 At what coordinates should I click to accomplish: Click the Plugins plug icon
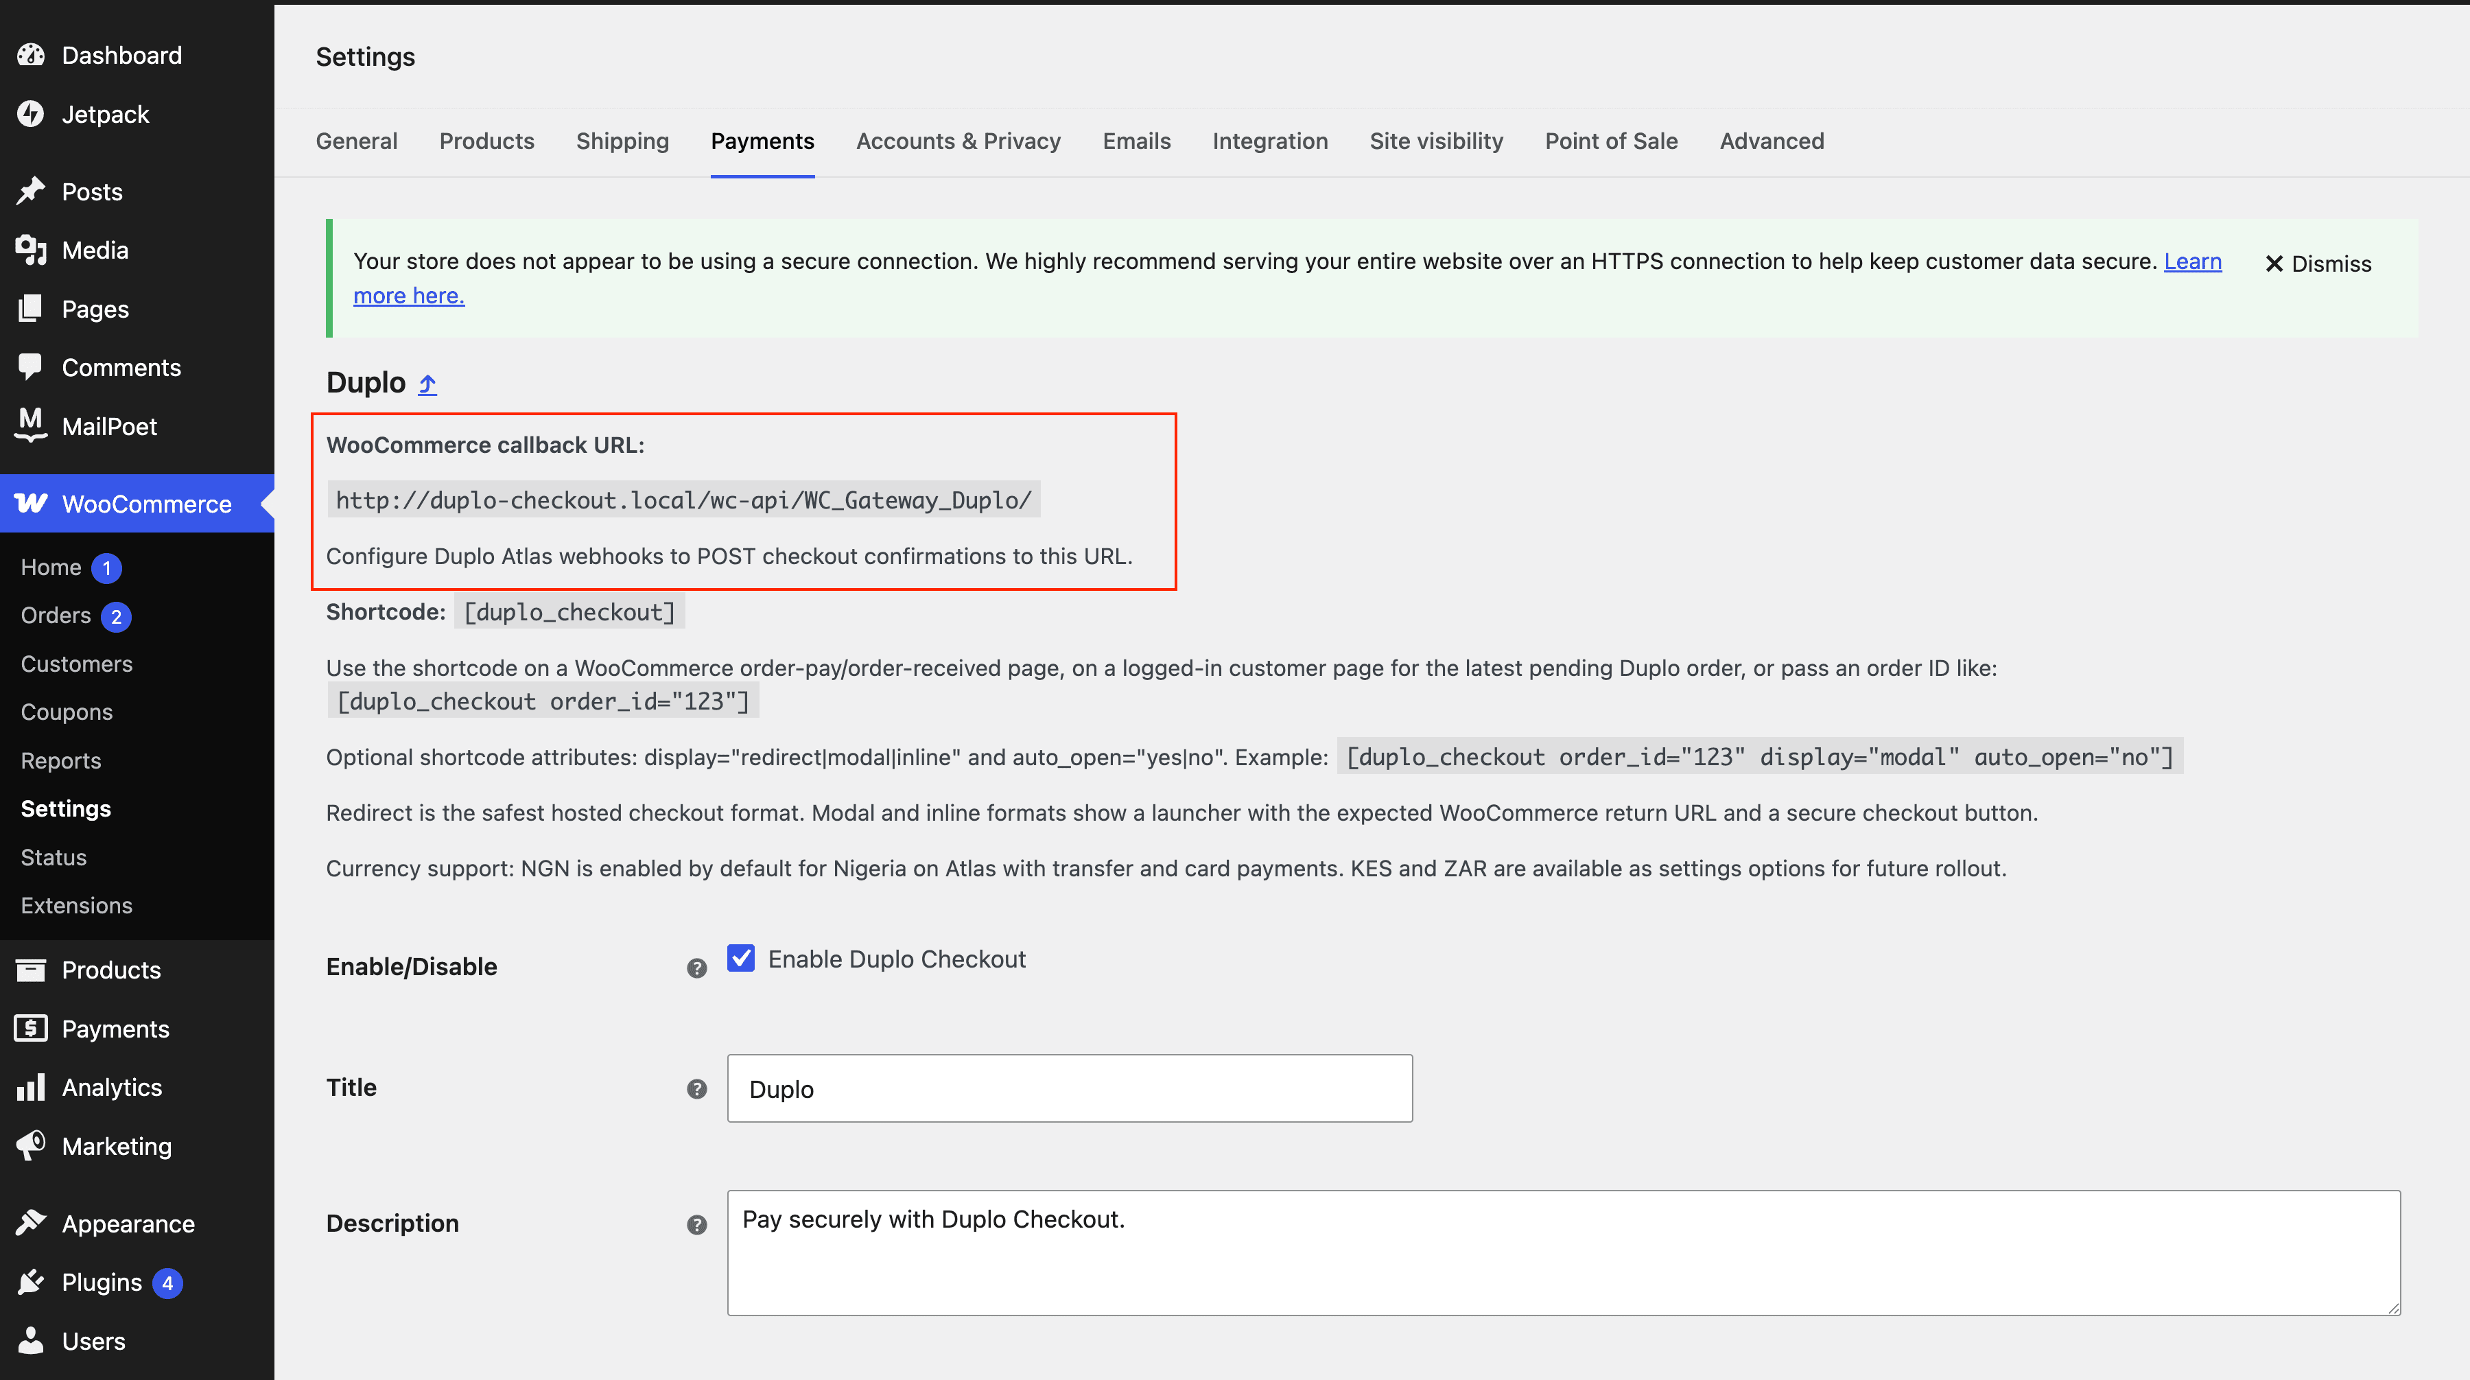[x=31, y=1281]
